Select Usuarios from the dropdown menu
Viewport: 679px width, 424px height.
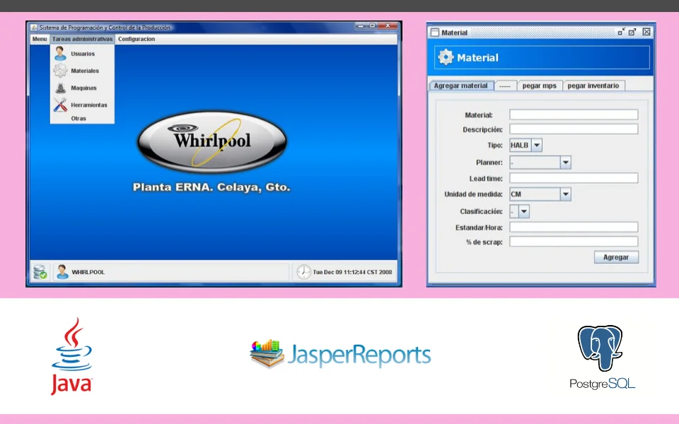point(82,54)
